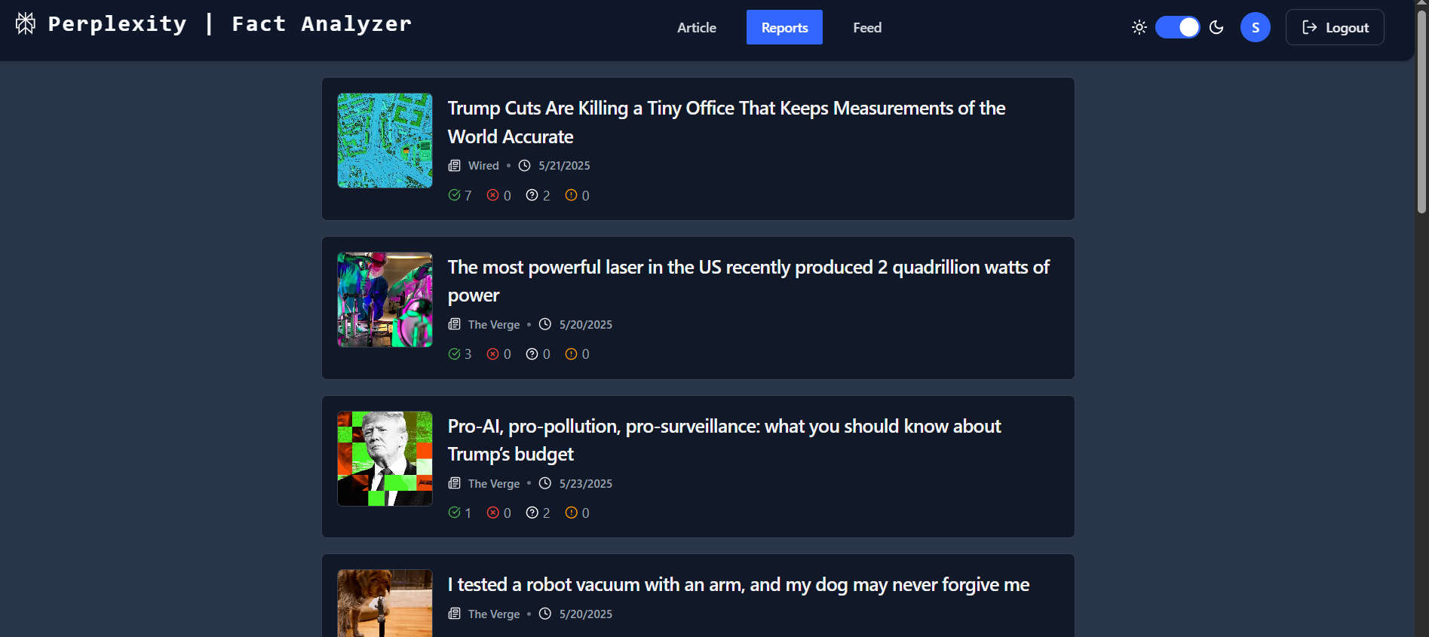The image size is (1429, 637).
Task: Click orange warning icon on Wired report
Action: [x=572, y=195]
